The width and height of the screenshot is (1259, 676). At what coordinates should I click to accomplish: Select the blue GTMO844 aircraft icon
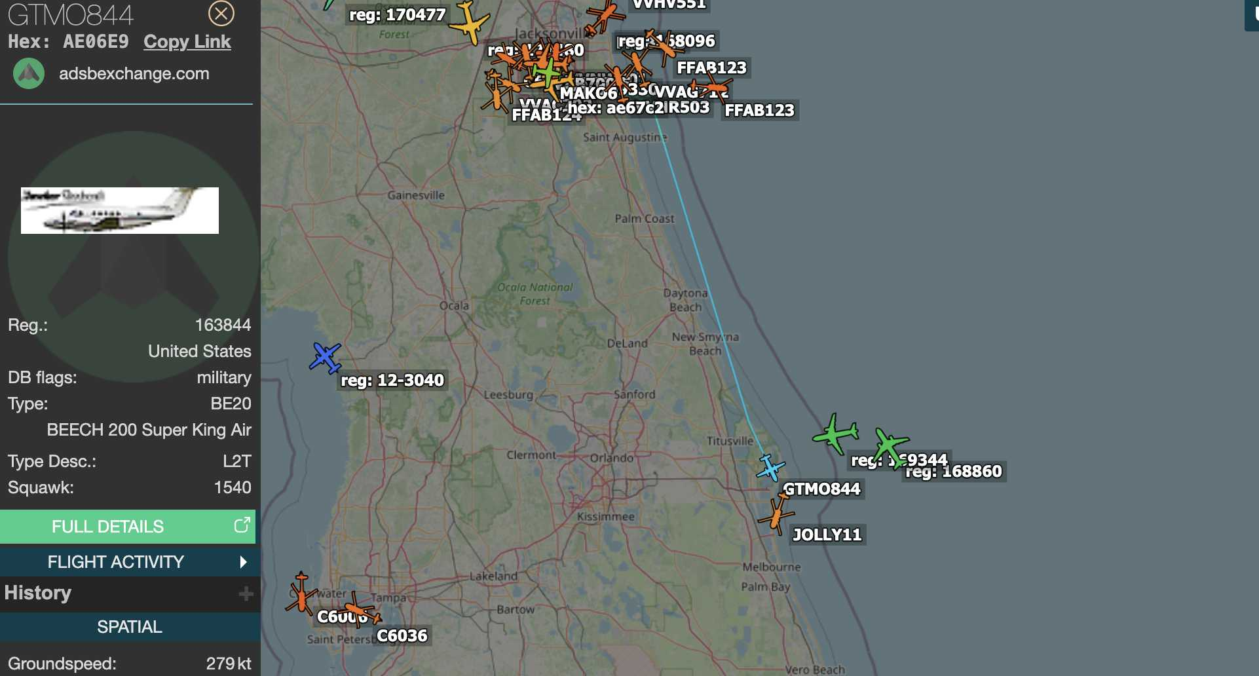coord(770,468)
